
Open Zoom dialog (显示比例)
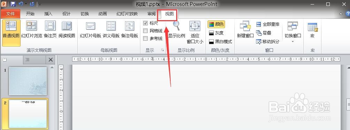(x=176, y=30)
